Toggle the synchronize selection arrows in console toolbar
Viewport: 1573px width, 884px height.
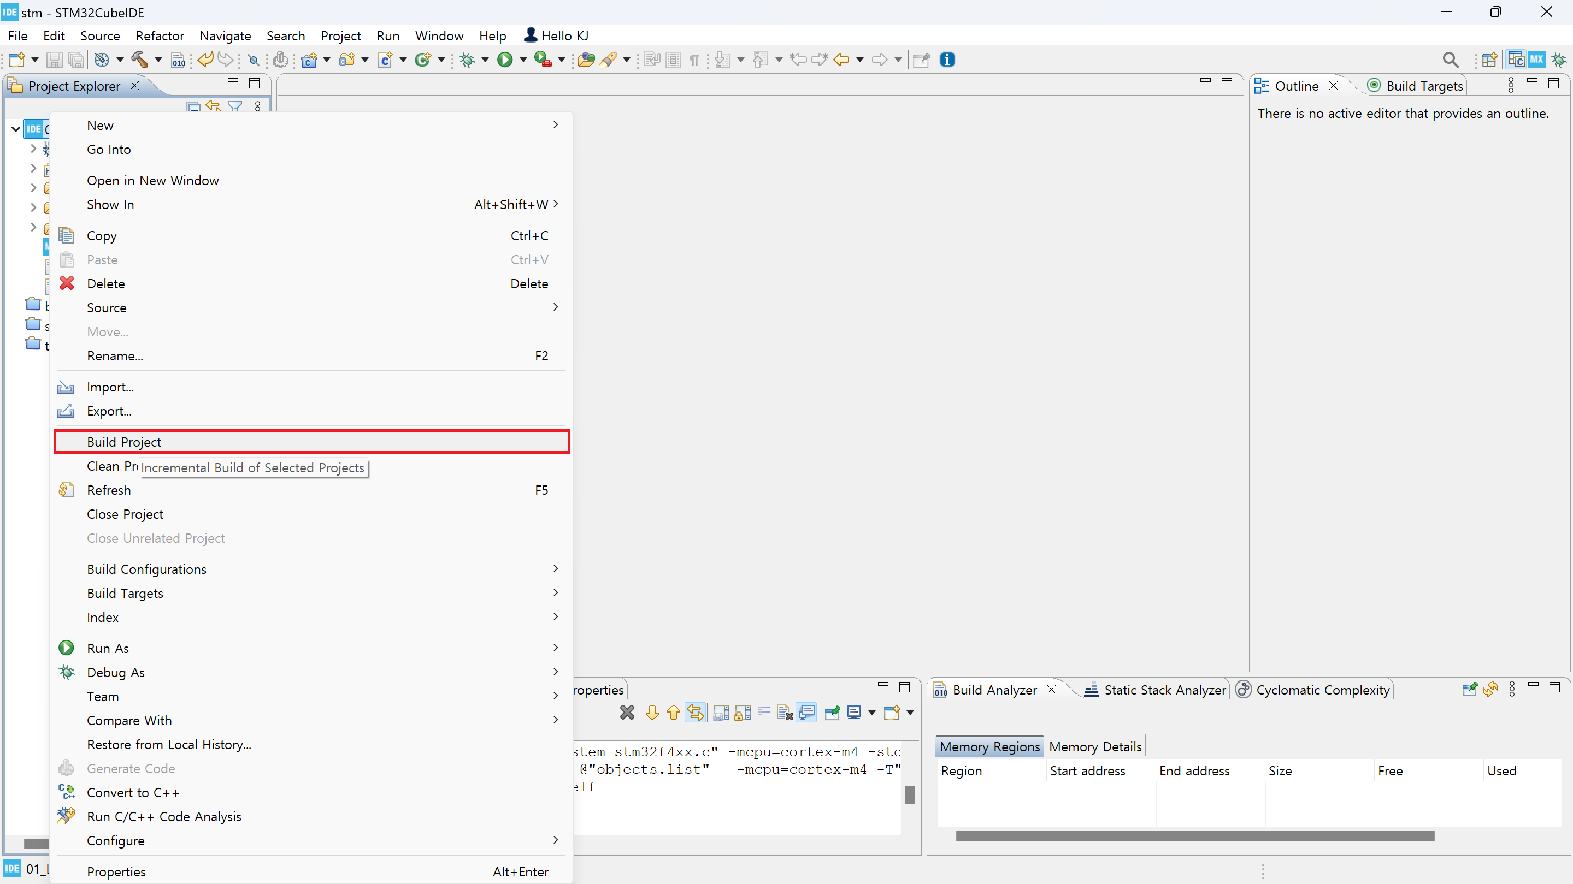click(x=696, y=713)
